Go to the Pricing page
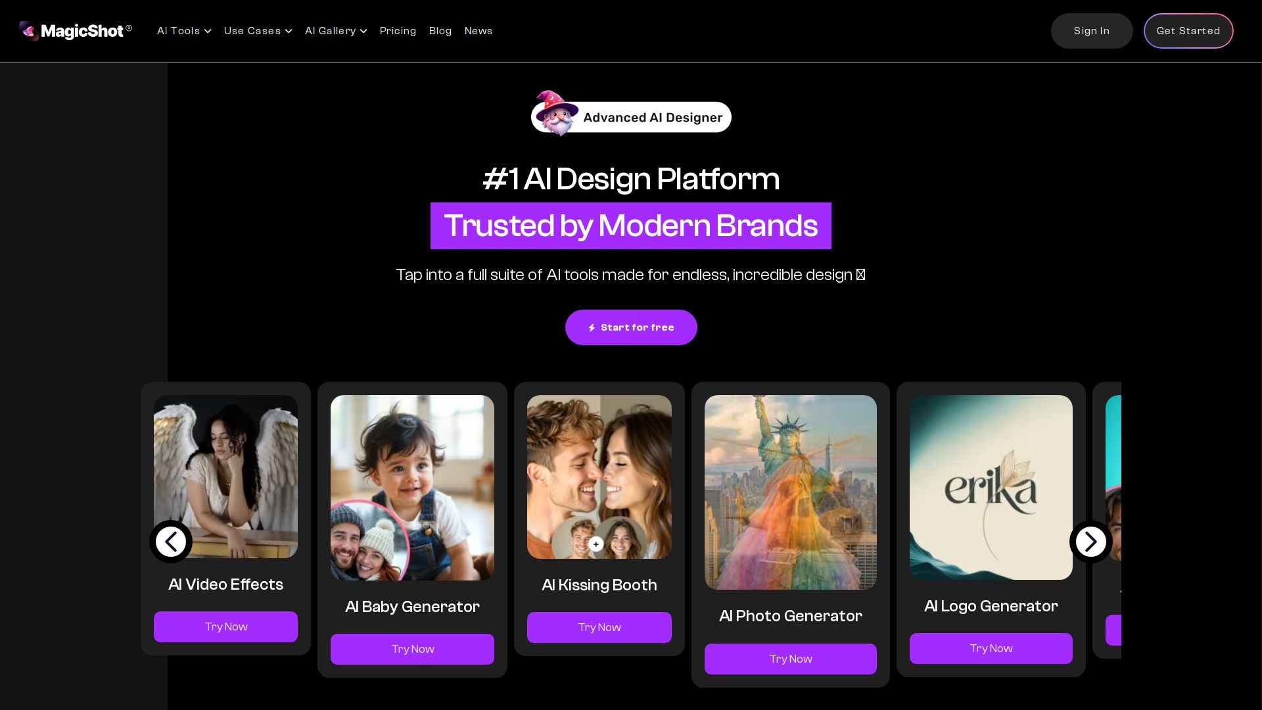 (398, 31)
